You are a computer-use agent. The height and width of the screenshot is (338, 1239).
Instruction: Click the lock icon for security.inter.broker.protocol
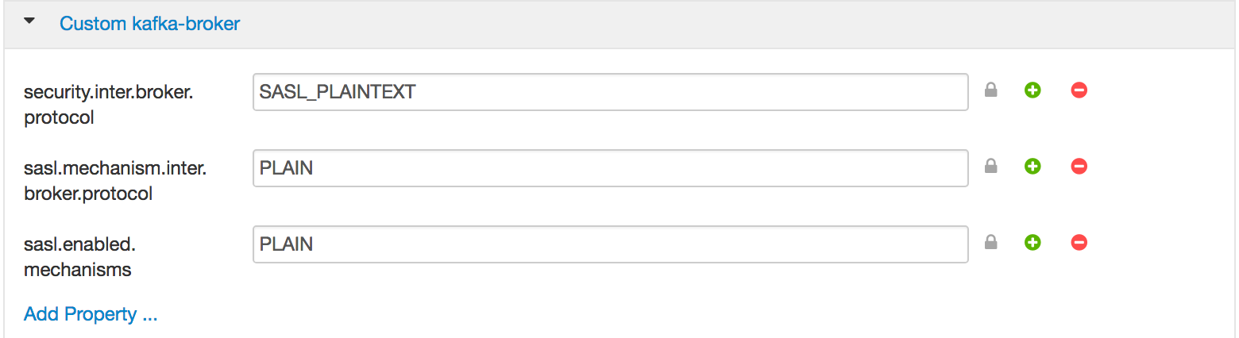990,90
